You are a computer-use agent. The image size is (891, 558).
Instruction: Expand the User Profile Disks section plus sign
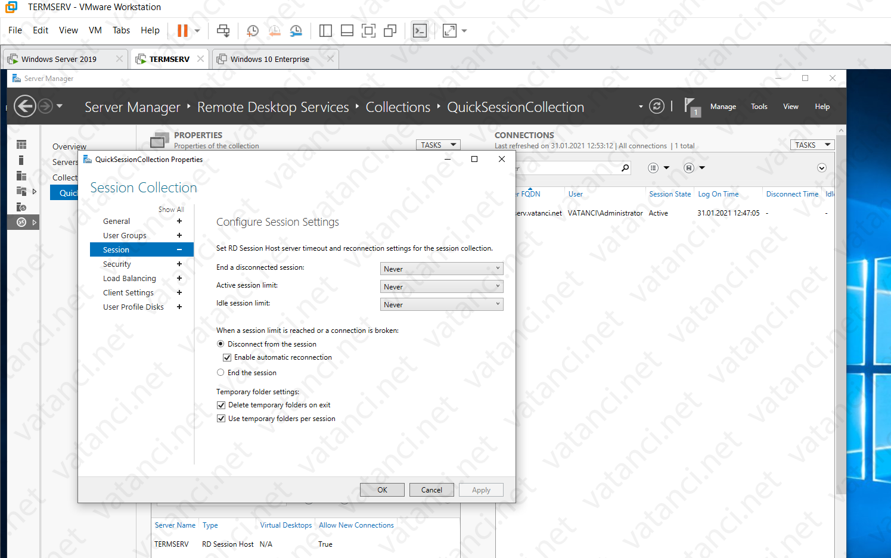point(179,307)
